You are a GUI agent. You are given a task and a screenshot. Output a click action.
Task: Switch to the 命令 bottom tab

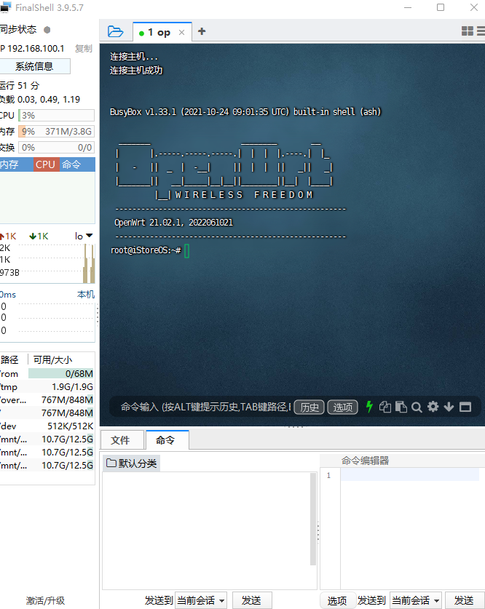pos(166,440)
